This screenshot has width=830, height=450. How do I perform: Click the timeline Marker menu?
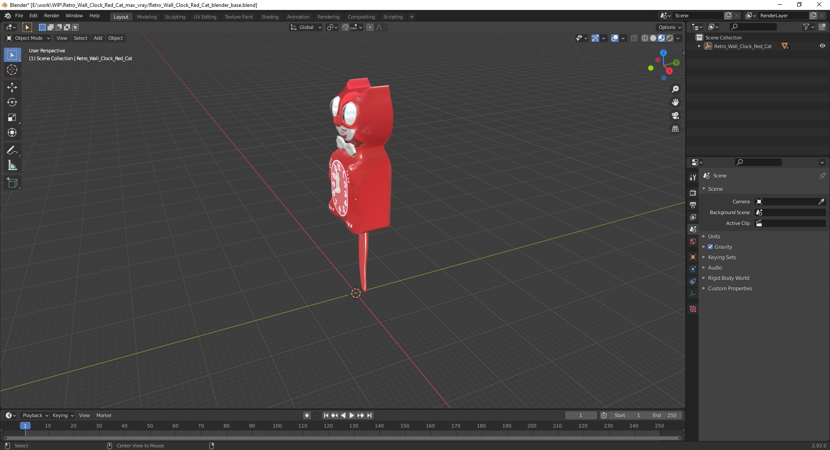[x=104, y=415]
